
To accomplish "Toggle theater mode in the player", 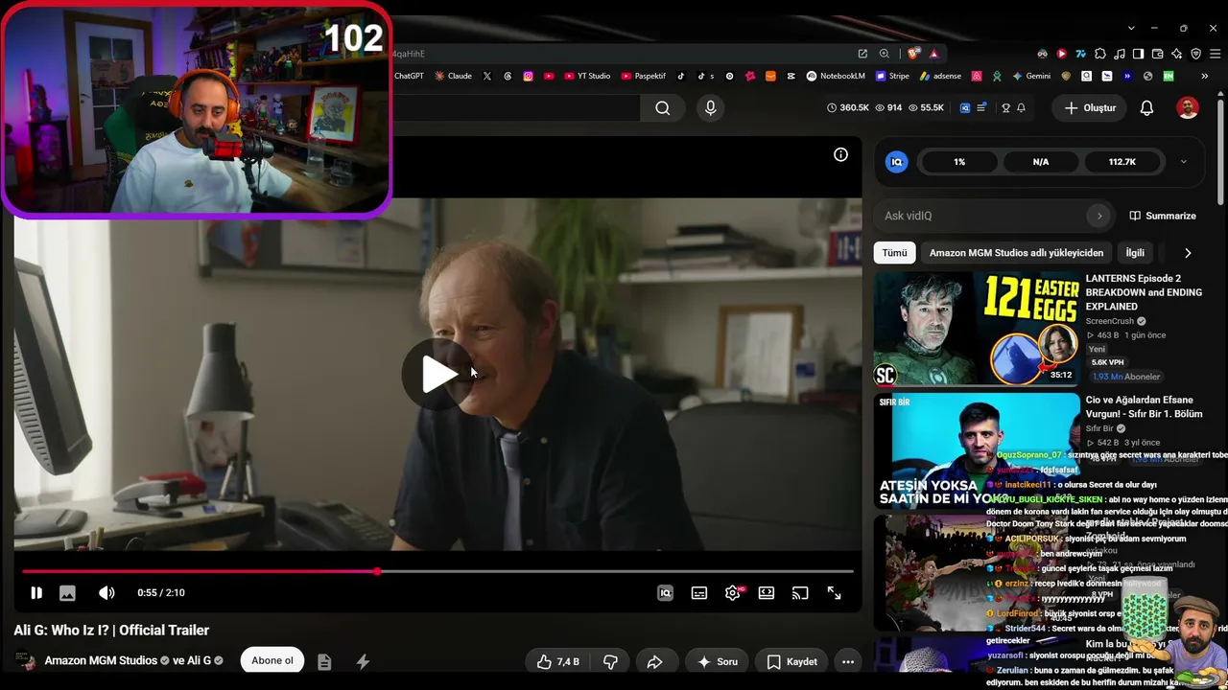I will click(x=767, y=593).
